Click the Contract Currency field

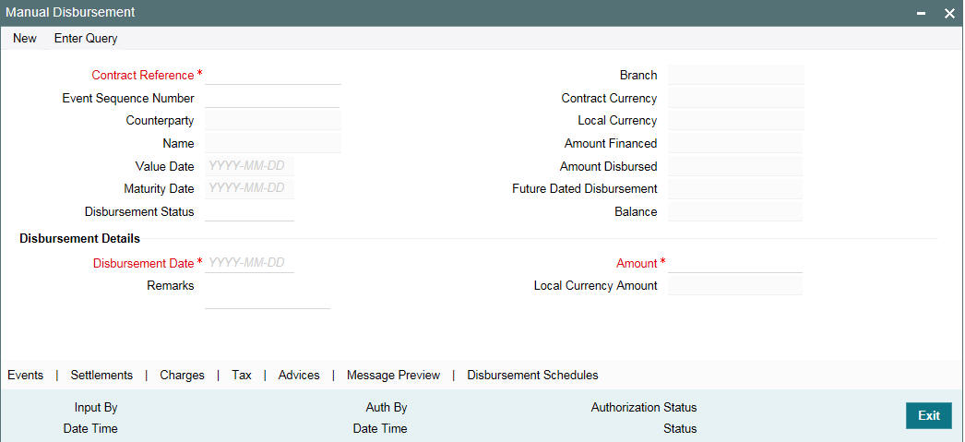point(735,98)
